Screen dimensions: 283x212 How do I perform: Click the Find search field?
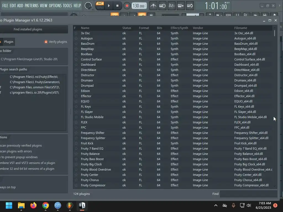(x=248, y=194)
